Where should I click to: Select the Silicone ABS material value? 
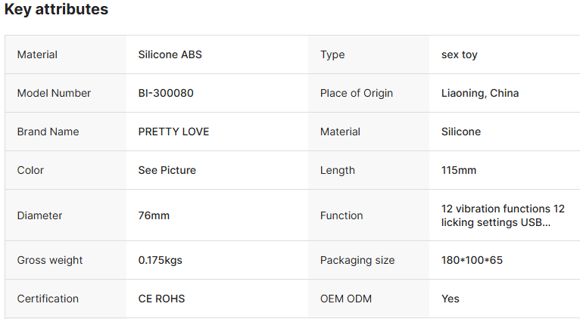click(x=170, y=54)
